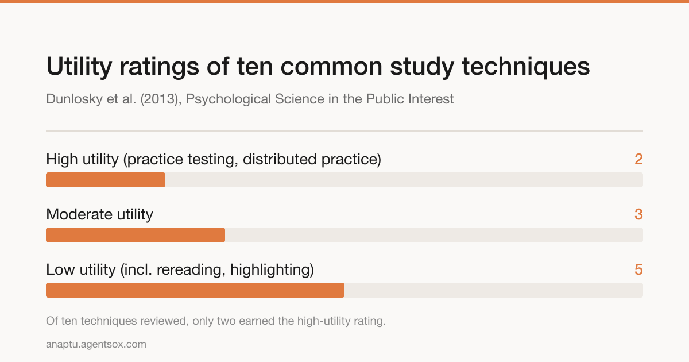Click the empty track of Moderate utility bar
Image resolution: width=689 pixels, height=362 pixels.
(x=434, y=235)
